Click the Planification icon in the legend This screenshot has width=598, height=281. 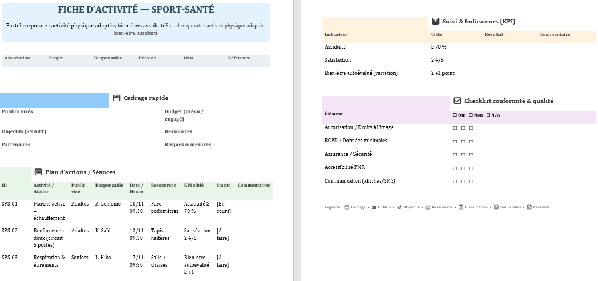point(461,207)
